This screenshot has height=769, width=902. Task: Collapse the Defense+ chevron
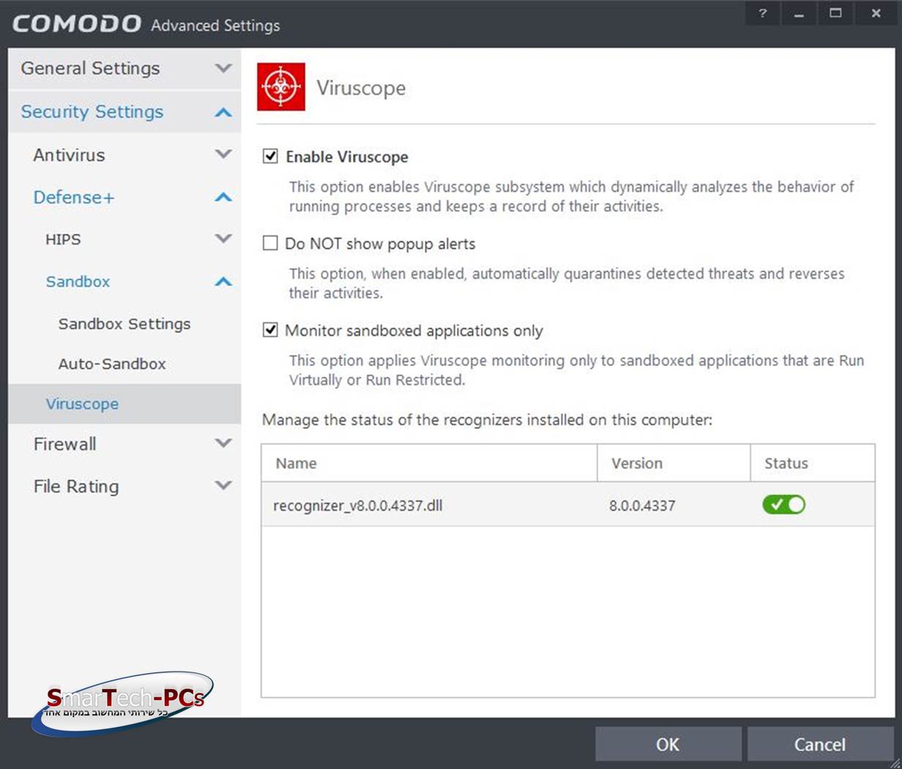pyautogui.click(x=223, y=197)
